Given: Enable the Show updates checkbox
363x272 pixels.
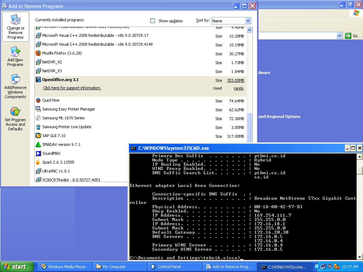Looking at the screenshot, I should click(153, 21).
